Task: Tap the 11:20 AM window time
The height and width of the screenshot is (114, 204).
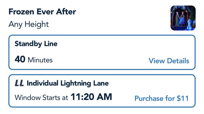Action: 91,97
